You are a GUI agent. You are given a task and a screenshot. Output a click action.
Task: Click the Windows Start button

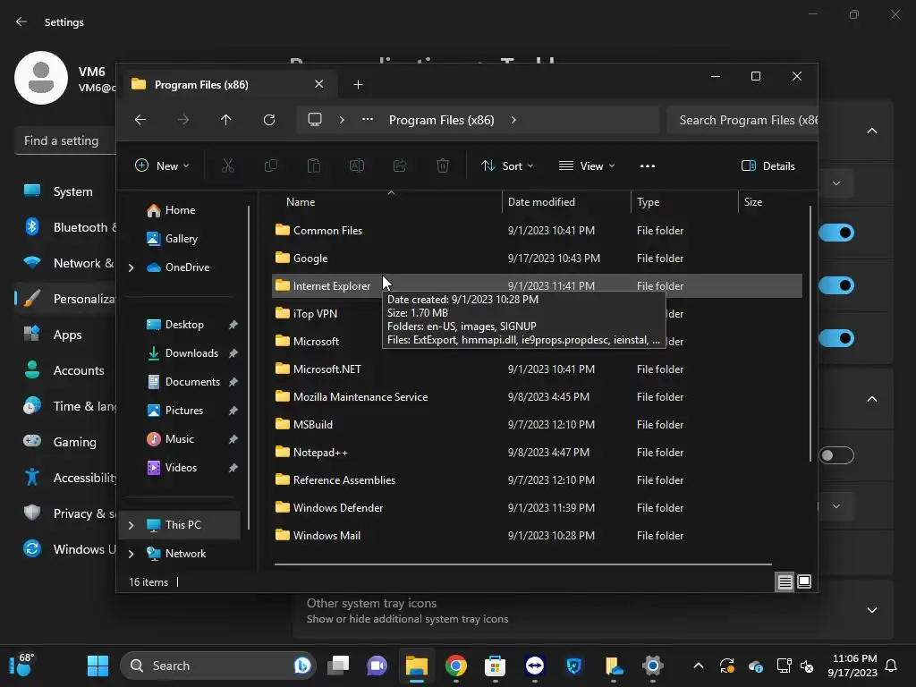click(x=98, y=666)
